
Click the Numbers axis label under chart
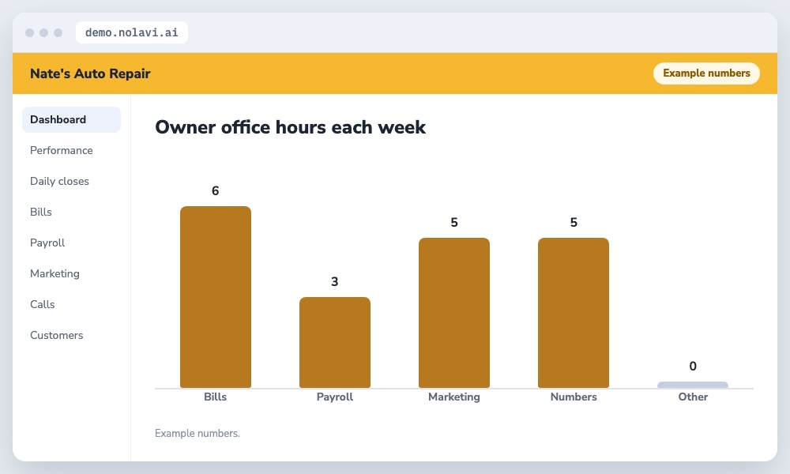point(574,397)
